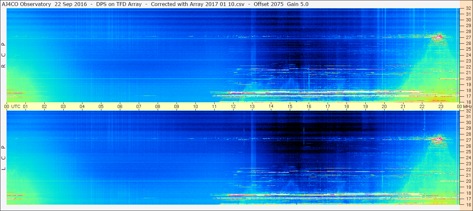Pick 22 MHz on RCP frequency scale
The image size is (473, 211).
point(469,67)
